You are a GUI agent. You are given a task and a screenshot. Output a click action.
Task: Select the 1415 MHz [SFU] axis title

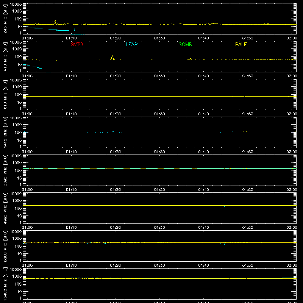click(x=5, y=132)
